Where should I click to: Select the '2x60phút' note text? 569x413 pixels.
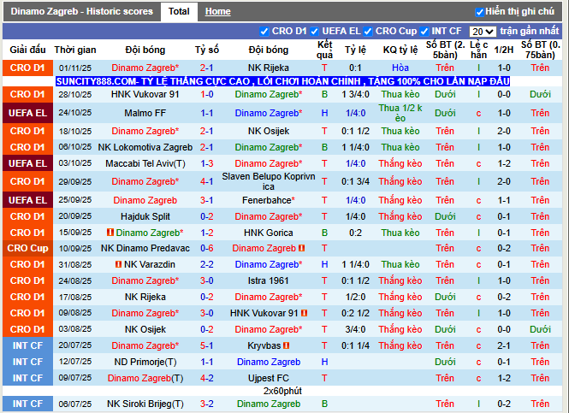point(282,391)
